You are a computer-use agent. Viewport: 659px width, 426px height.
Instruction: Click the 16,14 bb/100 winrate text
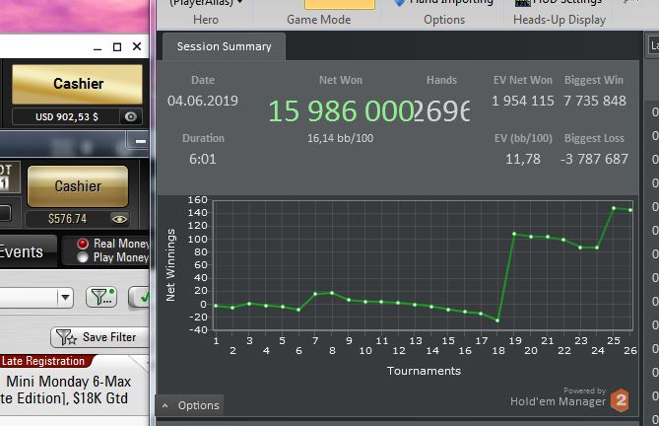(341, 138)
